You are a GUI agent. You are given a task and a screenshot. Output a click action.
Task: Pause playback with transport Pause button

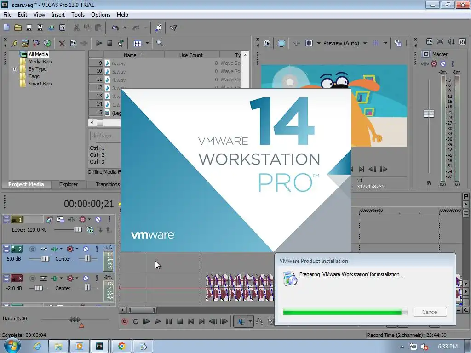point(169,321)
